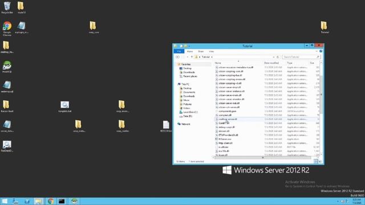Click the Tutorial address bar path
The width and height of the screenshot is (365, 205).
point(206,57)
